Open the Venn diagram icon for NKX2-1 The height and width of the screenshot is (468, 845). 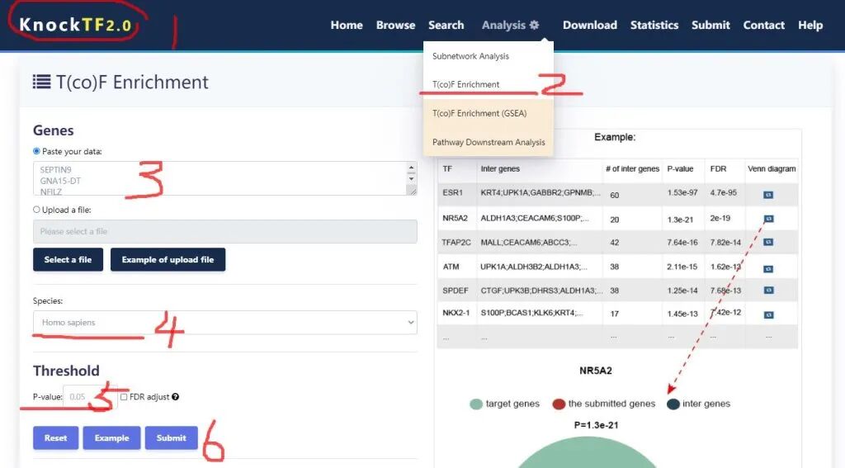(x=768, y=314)
